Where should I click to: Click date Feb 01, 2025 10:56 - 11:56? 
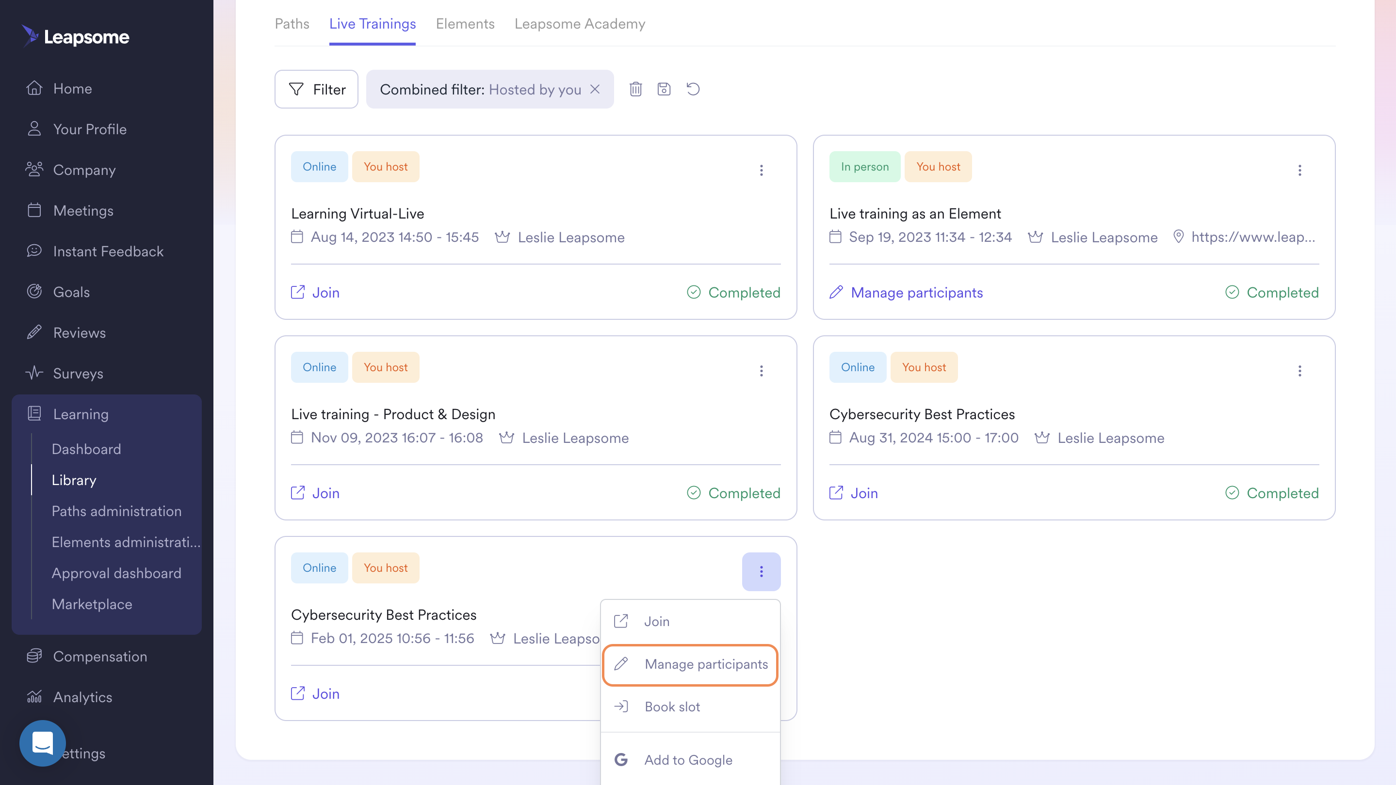tap(392, 638)
